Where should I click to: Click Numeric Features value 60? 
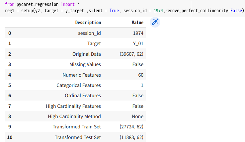[141, 75]
